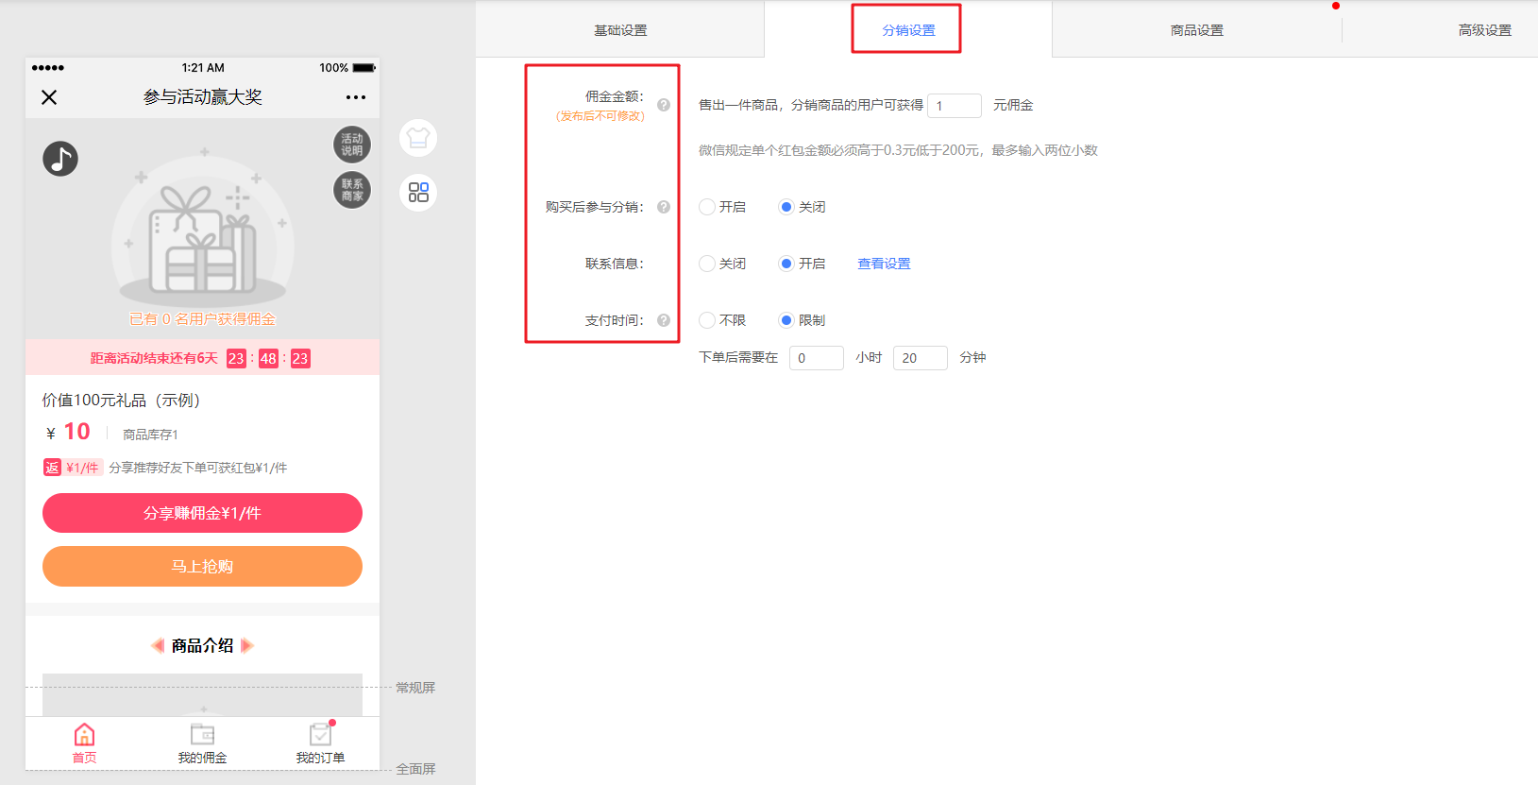The width and height of the screenshot is (1538, 785).
Task: Click the help icon next to 佣金金额
Action: click(664, 105)
